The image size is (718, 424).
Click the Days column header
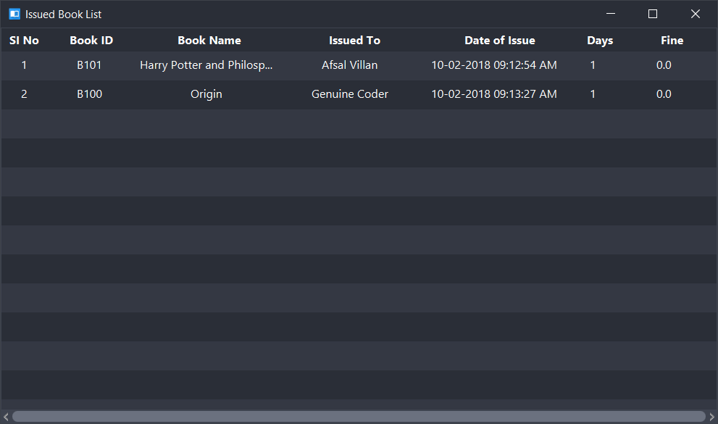[600, 41]
